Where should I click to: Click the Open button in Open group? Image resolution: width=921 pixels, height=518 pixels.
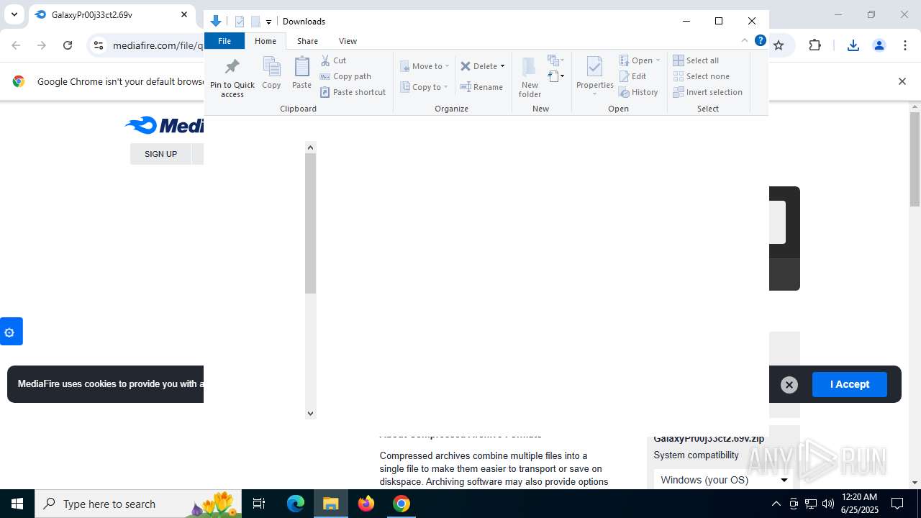[x=637, y=60]
